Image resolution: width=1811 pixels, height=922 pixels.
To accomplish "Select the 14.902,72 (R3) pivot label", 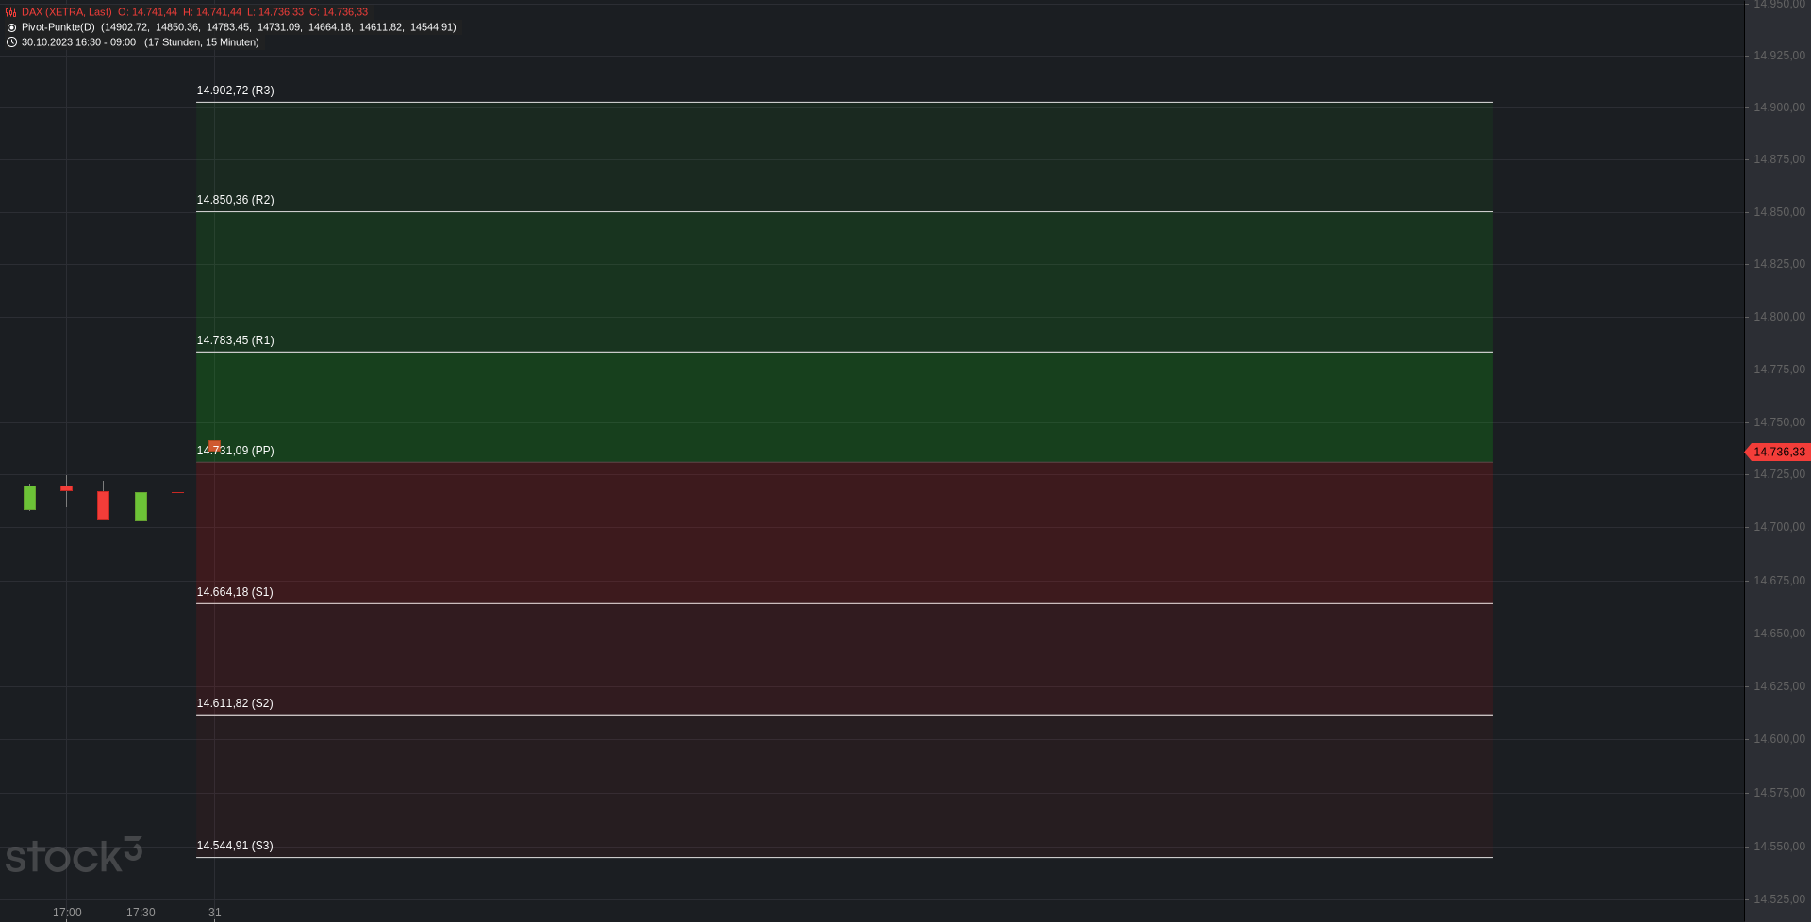I will (x=235, y=91).
